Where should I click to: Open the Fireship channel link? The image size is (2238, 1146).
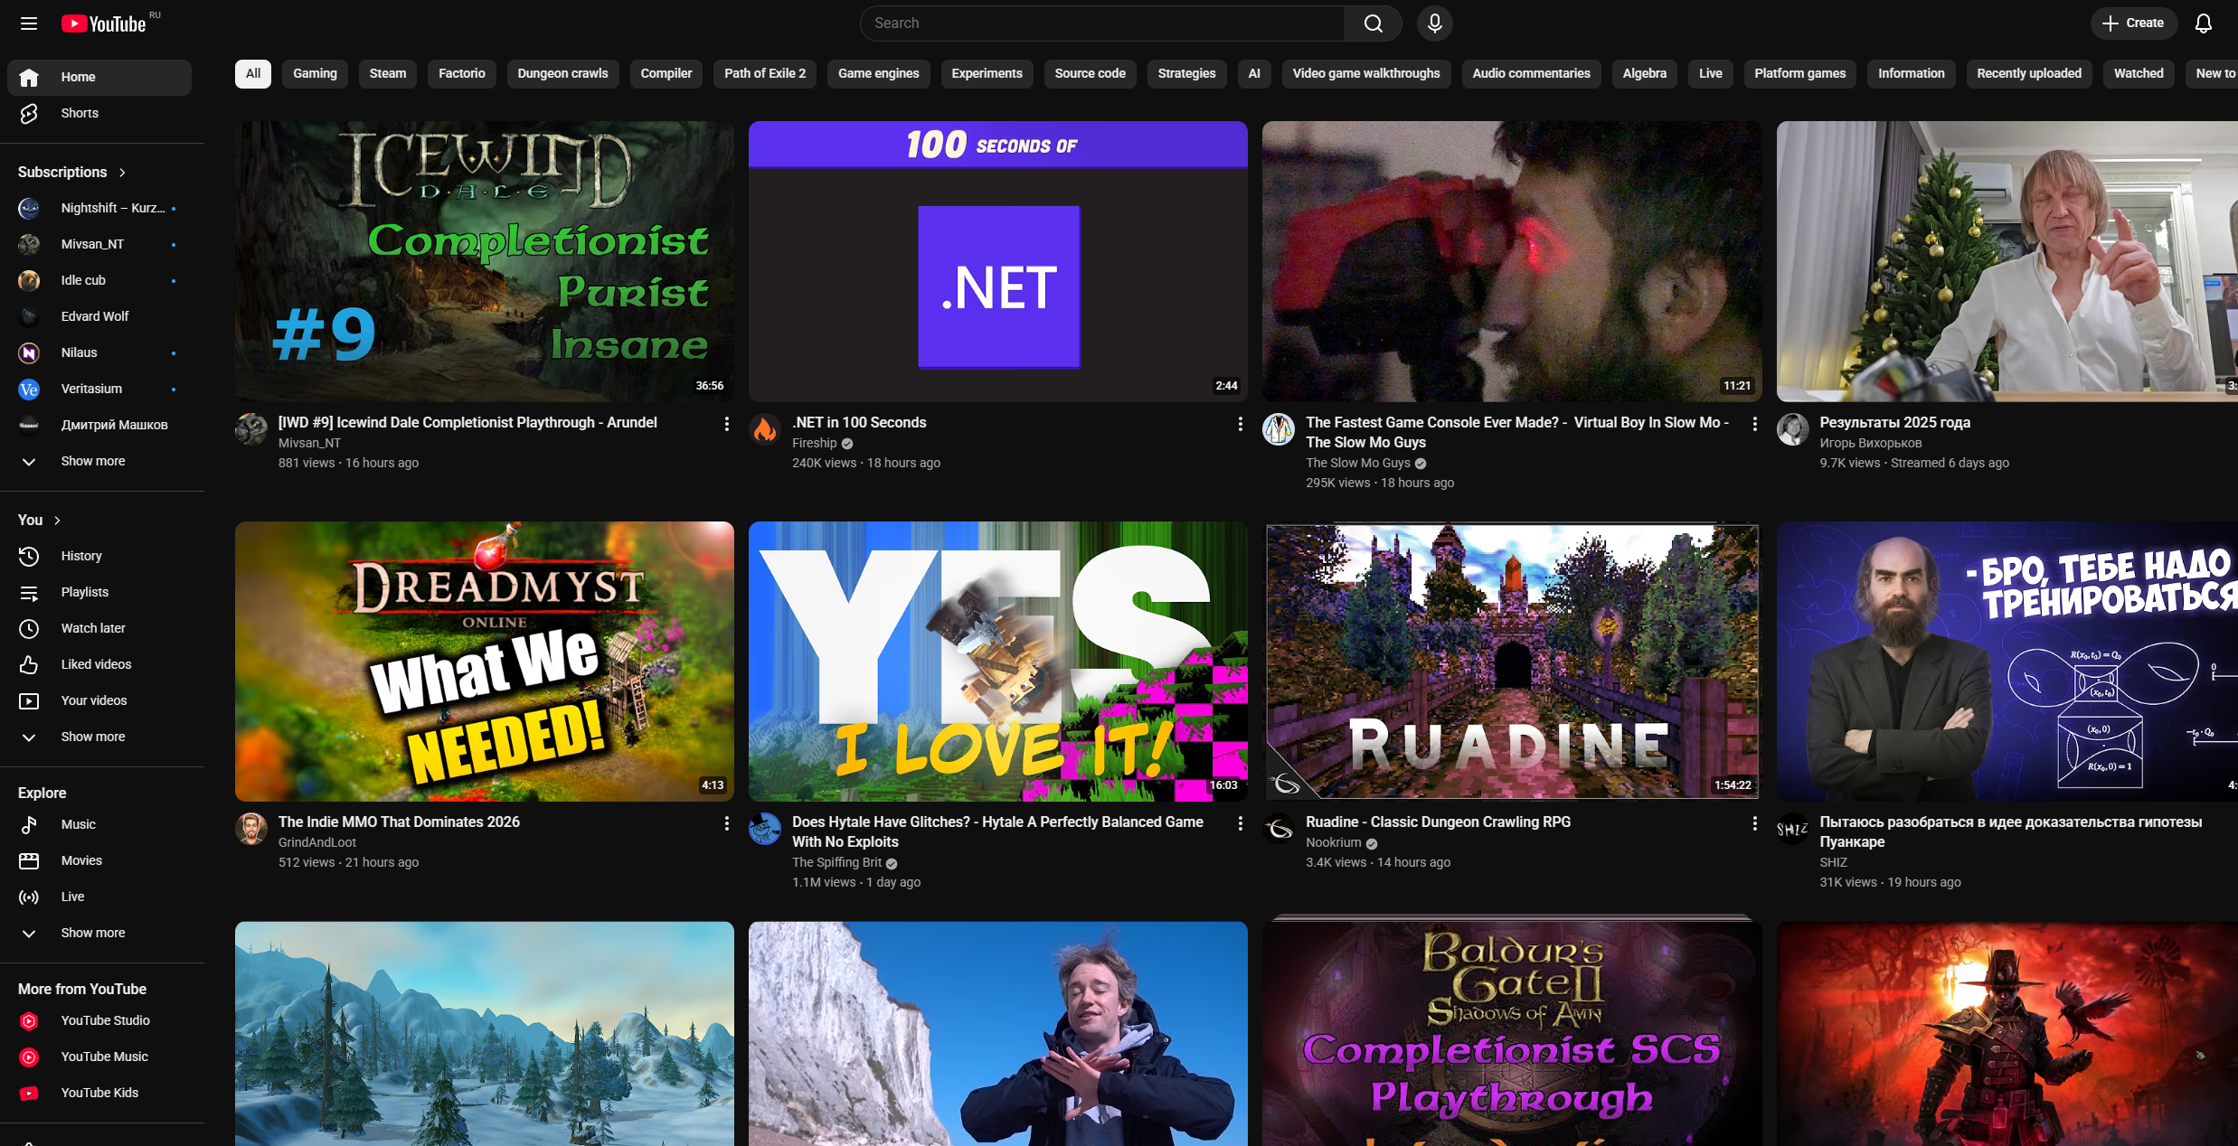[x=814, y=443]
